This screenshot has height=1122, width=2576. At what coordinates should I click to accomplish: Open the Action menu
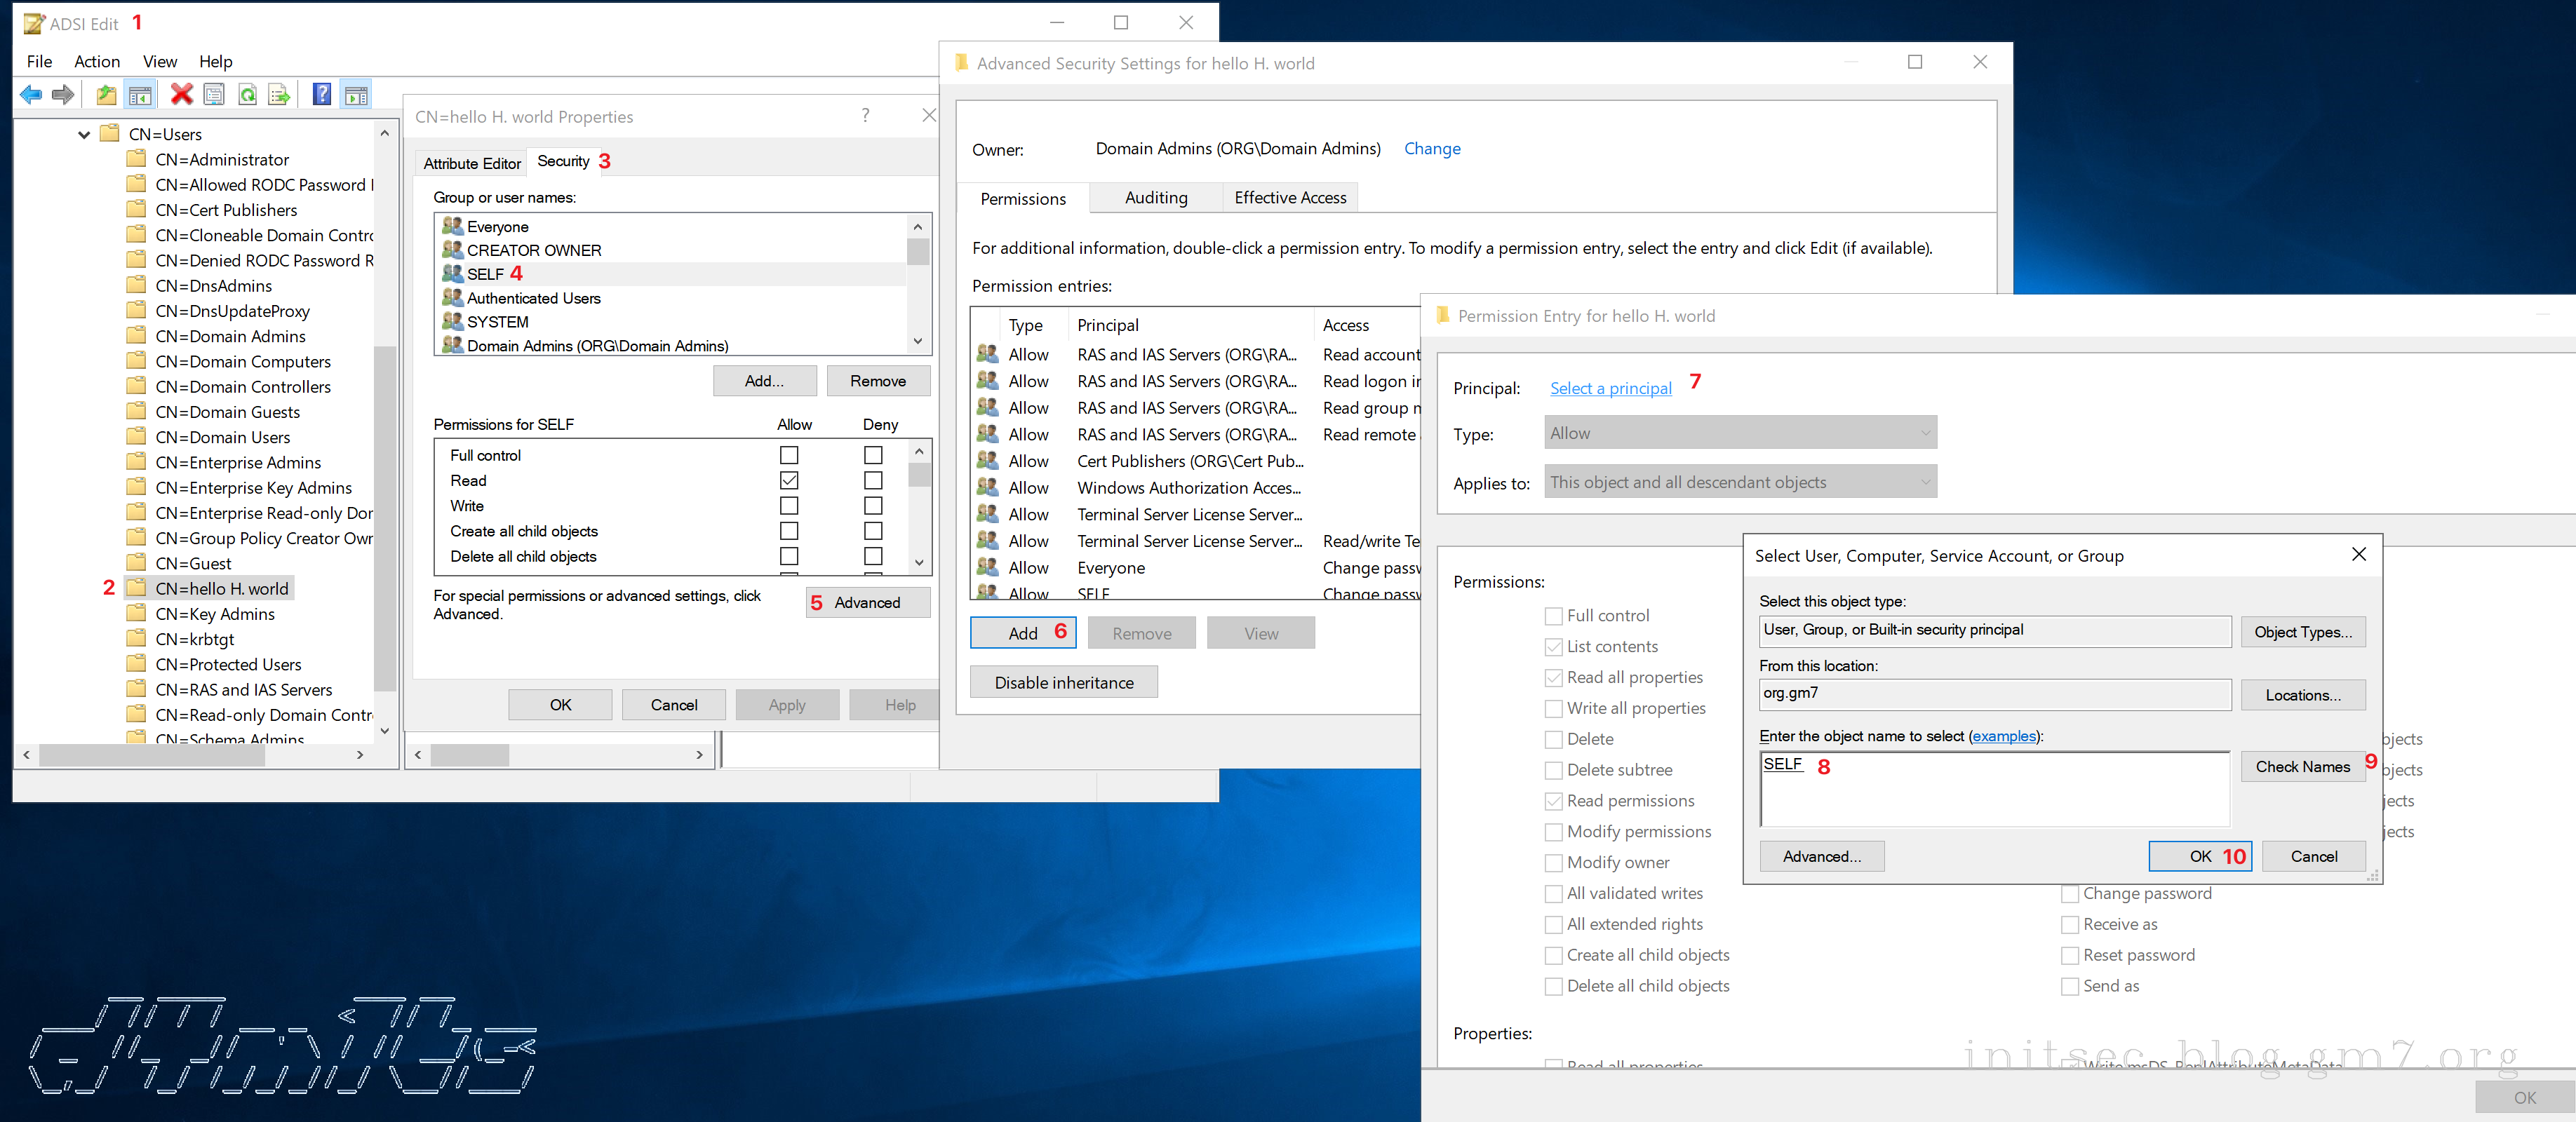click(x=96, y=61)
